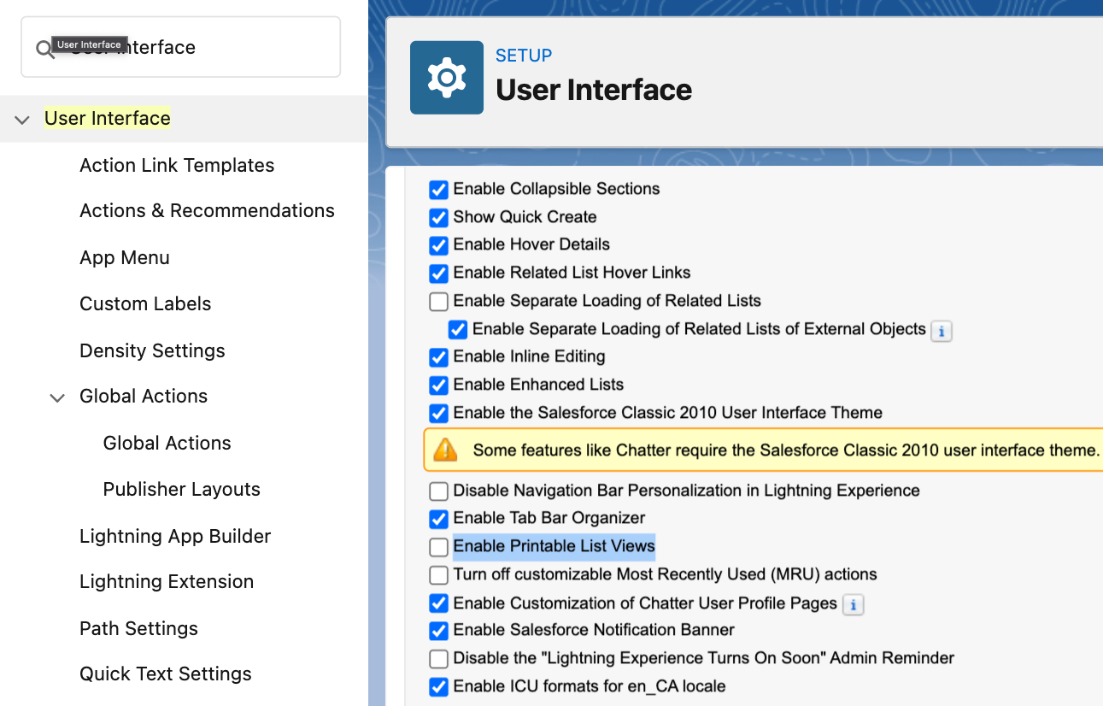
Task: Uncheck Enable ICU formats for en_CA locale
Action: (x=438, y=687)
